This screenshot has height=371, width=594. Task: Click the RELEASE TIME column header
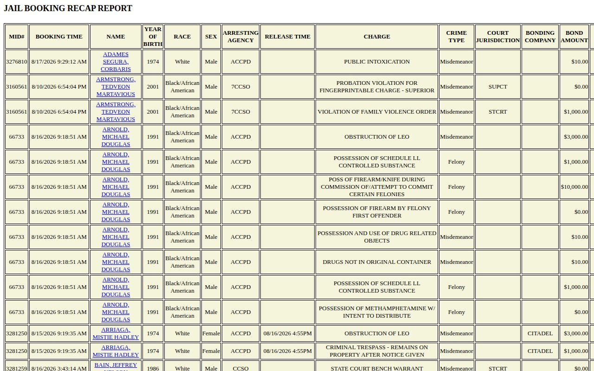tap(288, 37)
